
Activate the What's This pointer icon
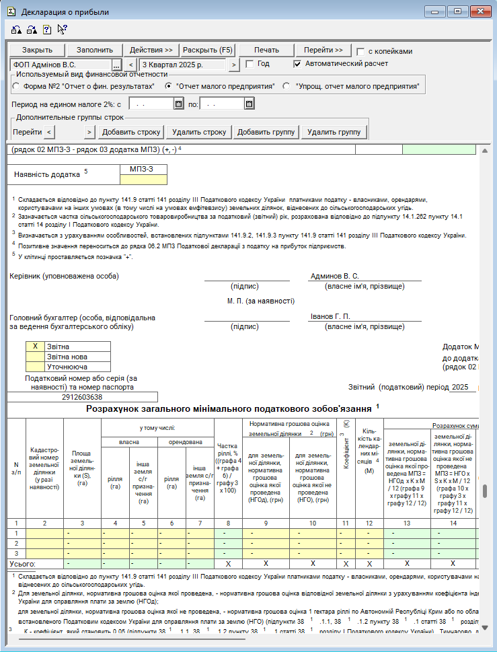point(62,29)
